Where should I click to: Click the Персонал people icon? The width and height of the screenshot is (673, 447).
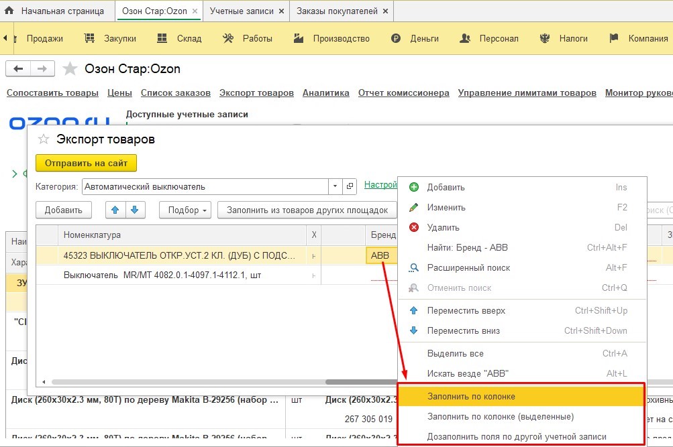click(x=465, y=38)
